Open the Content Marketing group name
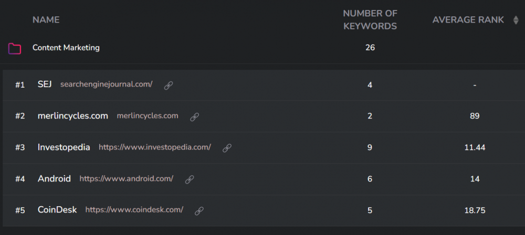Image resolution: width=525 pixels, height=235 pixels. (66, 48)
